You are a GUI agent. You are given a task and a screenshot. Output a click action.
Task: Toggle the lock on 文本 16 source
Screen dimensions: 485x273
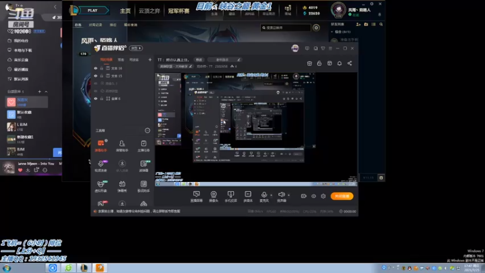[101, 69]
